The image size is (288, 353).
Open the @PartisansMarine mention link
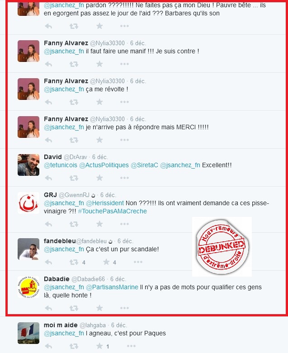(112, 287)
